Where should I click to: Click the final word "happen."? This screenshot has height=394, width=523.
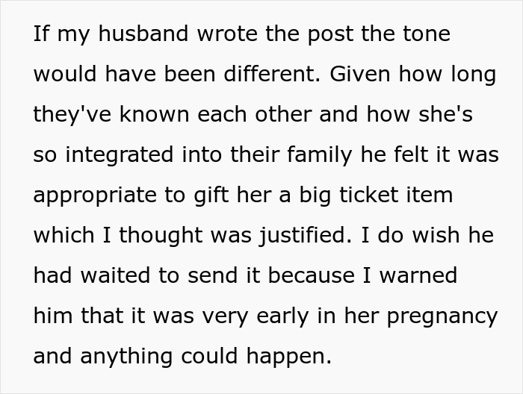(x=289, y=357)
